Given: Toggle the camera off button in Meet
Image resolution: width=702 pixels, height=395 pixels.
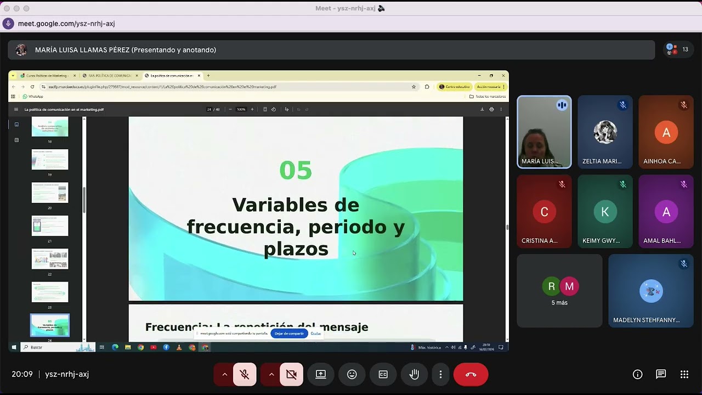Looking at the screenshot, I should click(x=291, y=374).
